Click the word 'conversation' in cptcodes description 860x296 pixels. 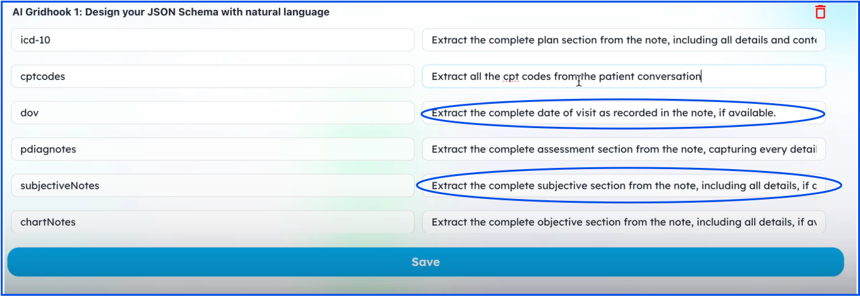click(x=669, y=76)
